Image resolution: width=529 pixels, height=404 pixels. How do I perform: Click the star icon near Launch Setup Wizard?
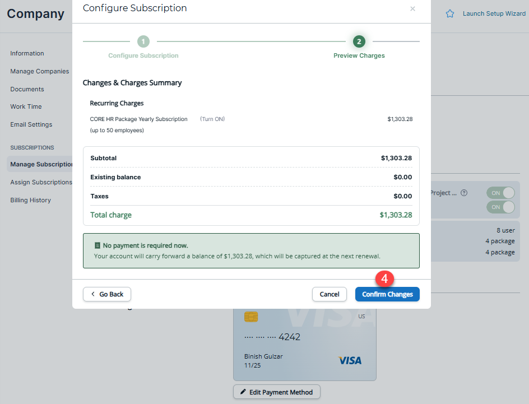tap(449, 14)
